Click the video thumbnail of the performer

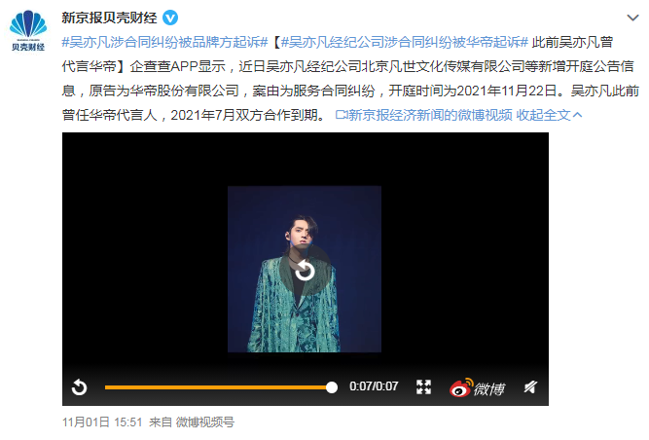(x=305, y=269)
